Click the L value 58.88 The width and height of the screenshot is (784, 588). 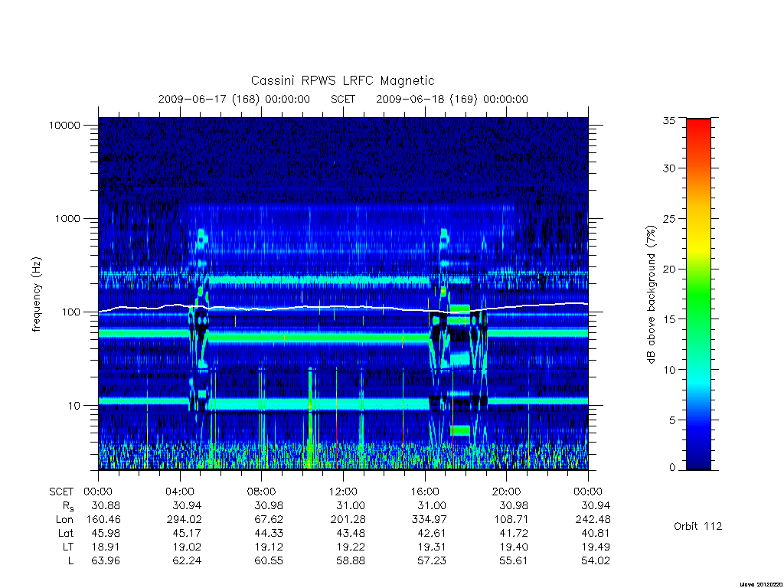351,561
